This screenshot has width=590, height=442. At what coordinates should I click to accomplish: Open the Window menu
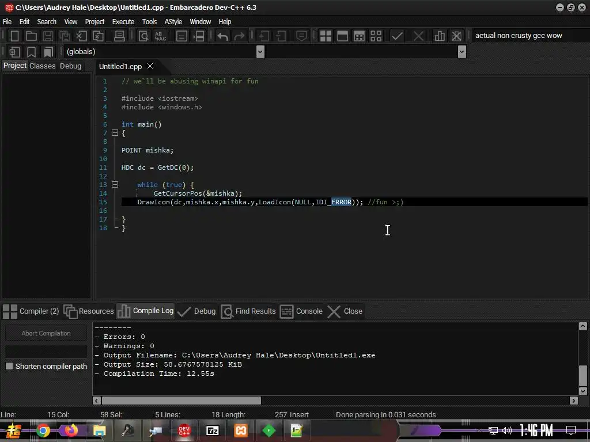[200, 21]
